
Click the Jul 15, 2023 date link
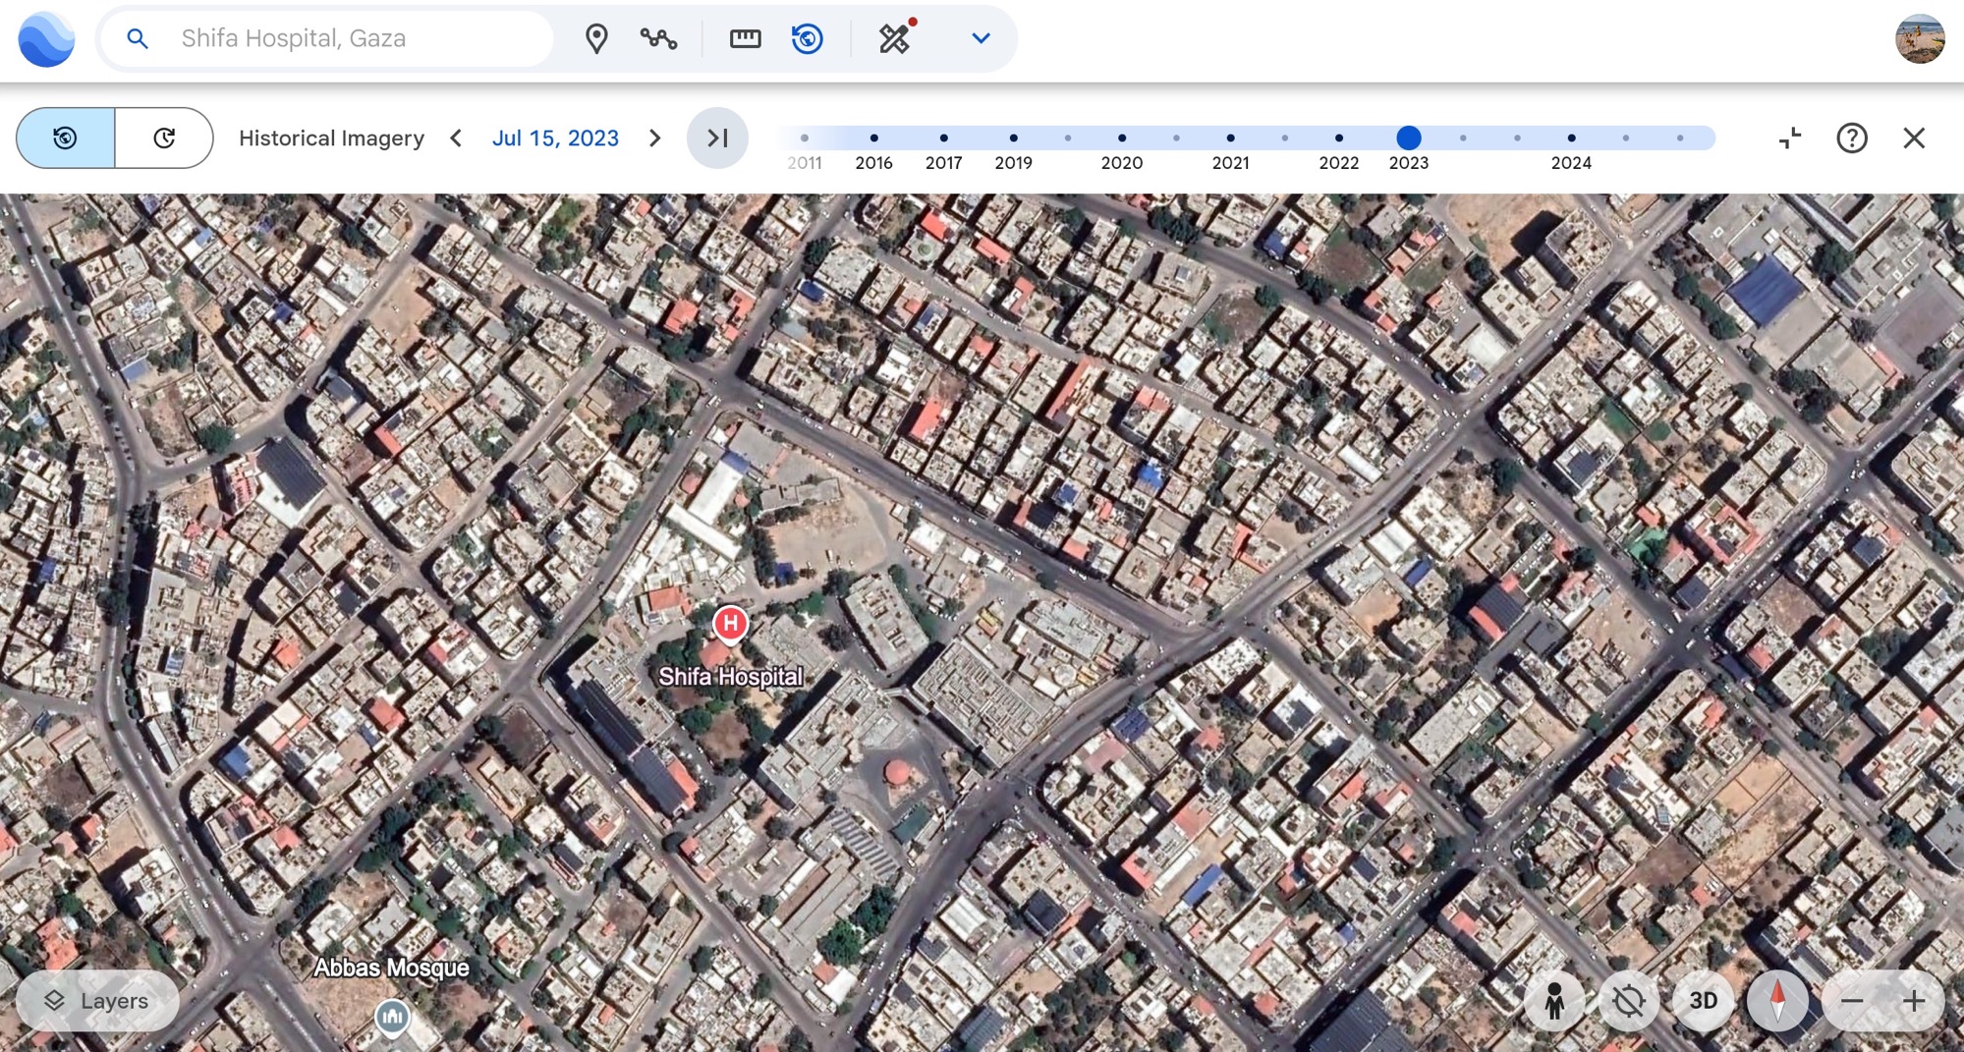coord(555,138)
